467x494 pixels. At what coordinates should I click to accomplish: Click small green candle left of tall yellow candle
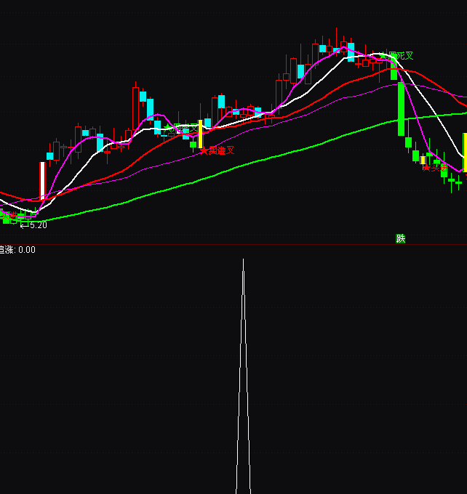pos(193,144)
